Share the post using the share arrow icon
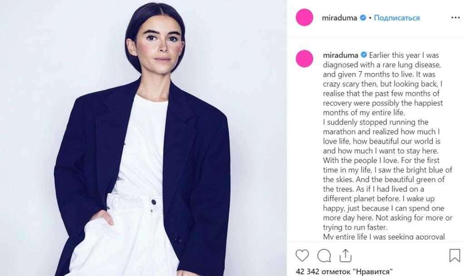The height and width of the screenshot is (276, 465). pyautogui.click(x=346, y=256)
